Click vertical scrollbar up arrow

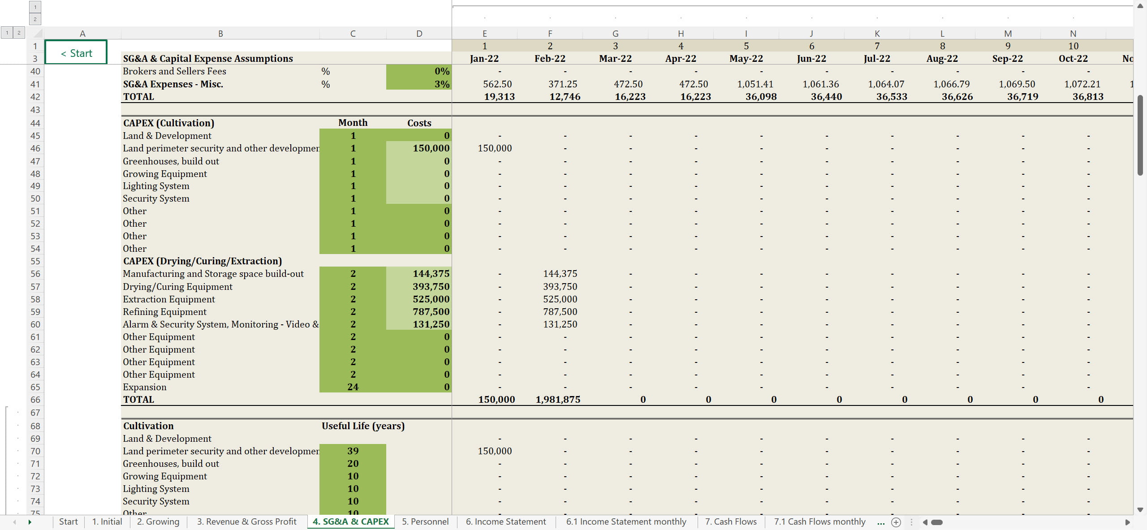tap(1140, 6)
